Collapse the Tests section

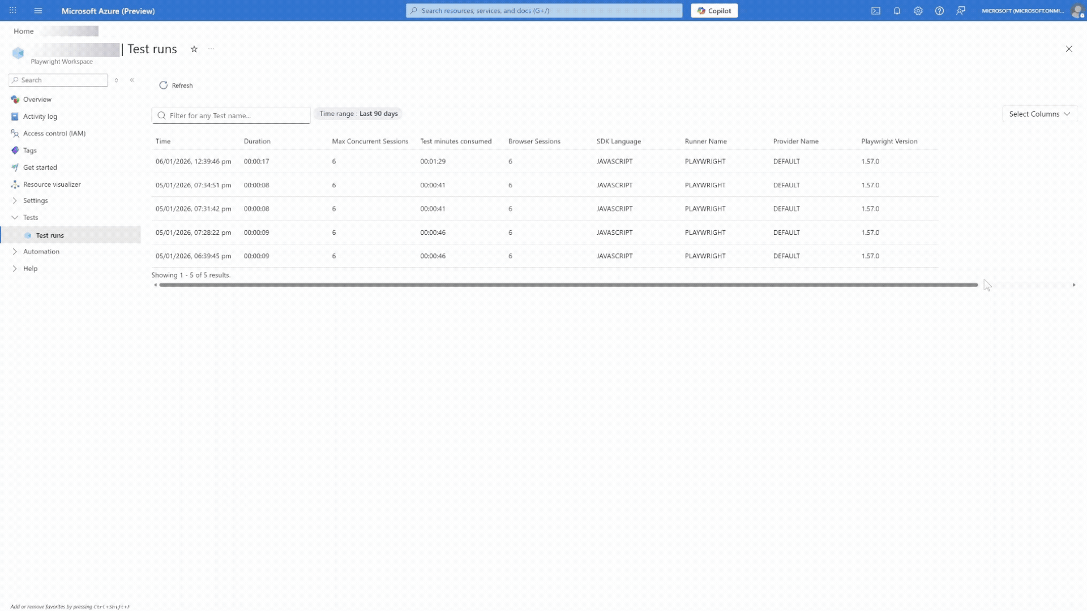[31, 218]
